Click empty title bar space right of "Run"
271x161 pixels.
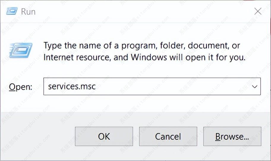click(134, 12)
